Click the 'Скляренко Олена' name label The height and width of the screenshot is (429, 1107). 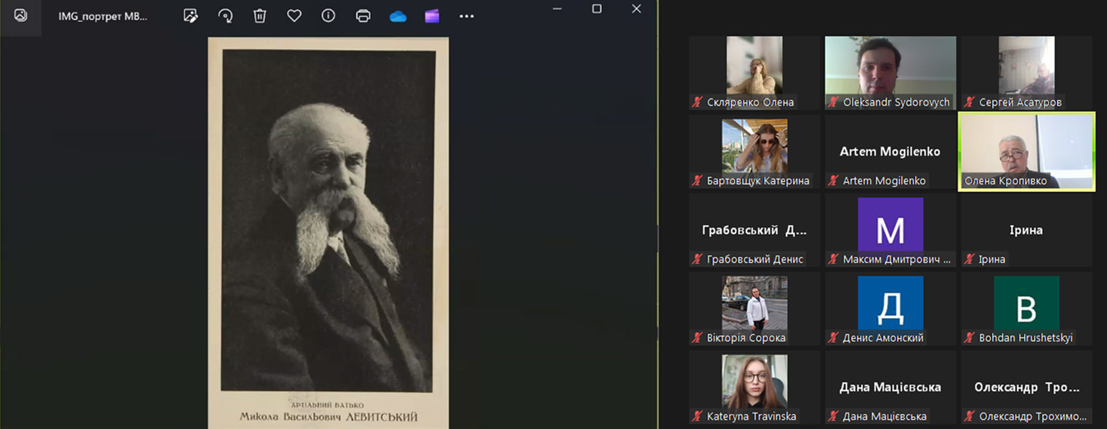[750, 102]
